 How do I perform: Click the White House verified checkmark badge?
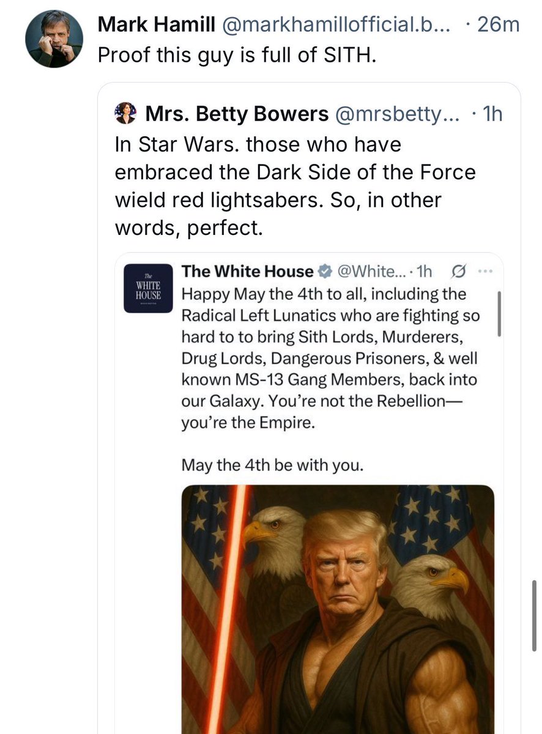tap(327, 271)
